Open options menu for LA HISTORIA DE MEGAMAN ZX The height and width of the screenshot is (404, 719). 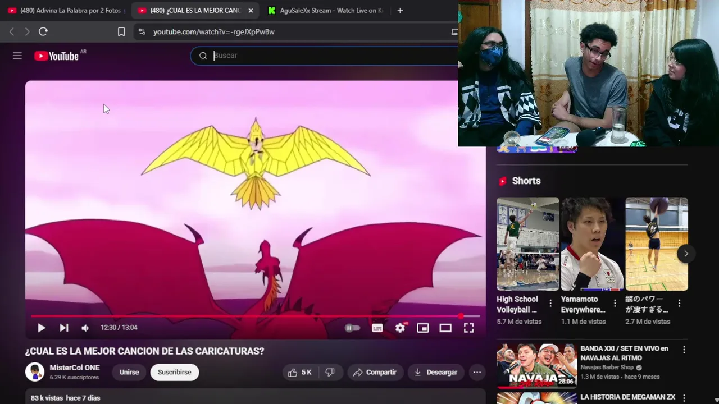[684, 398]
